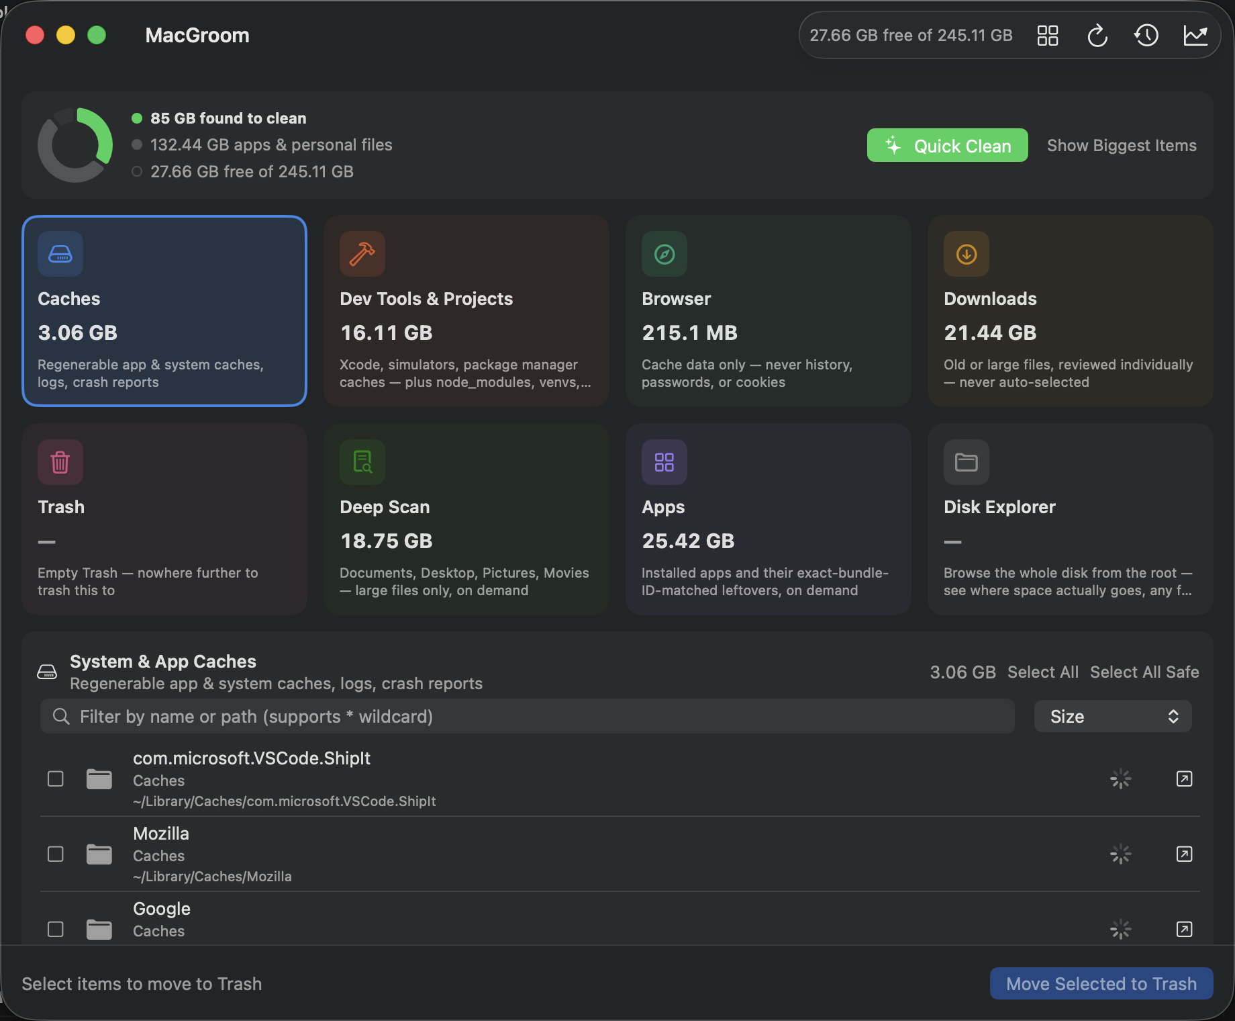Click ~/Library/Caches/Mozilla path text
1235x1021 pixels.
[x=212, y=876]
